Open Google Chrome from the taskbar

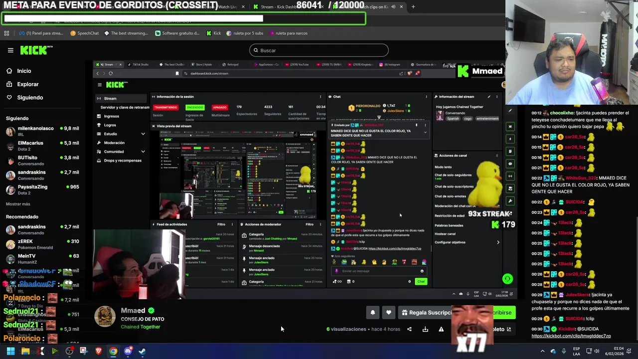point(113,351)
